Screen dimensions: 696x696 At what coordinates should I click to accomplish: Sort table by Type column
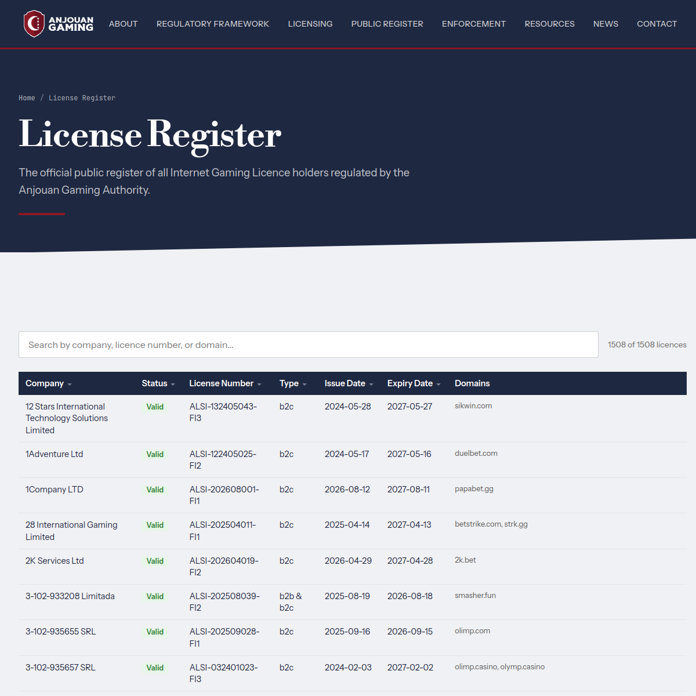pyautogui.click(x=293, y=383)
